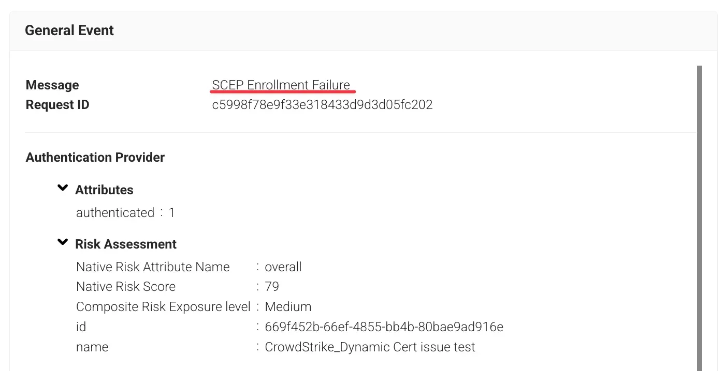Click the Native Risk Score value 79

272,287
